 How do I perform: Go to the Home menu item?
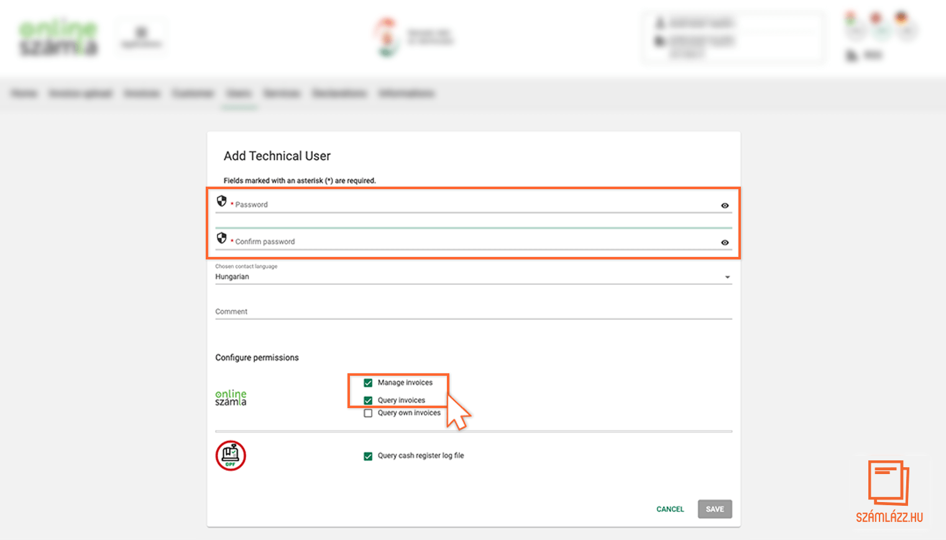coord(24,93)
